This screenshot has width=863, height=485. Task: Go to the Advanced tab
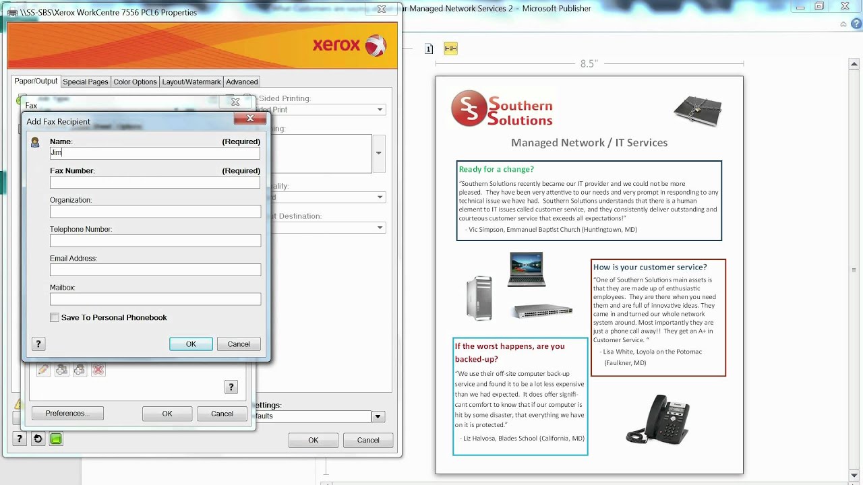(x=242, y=82)
